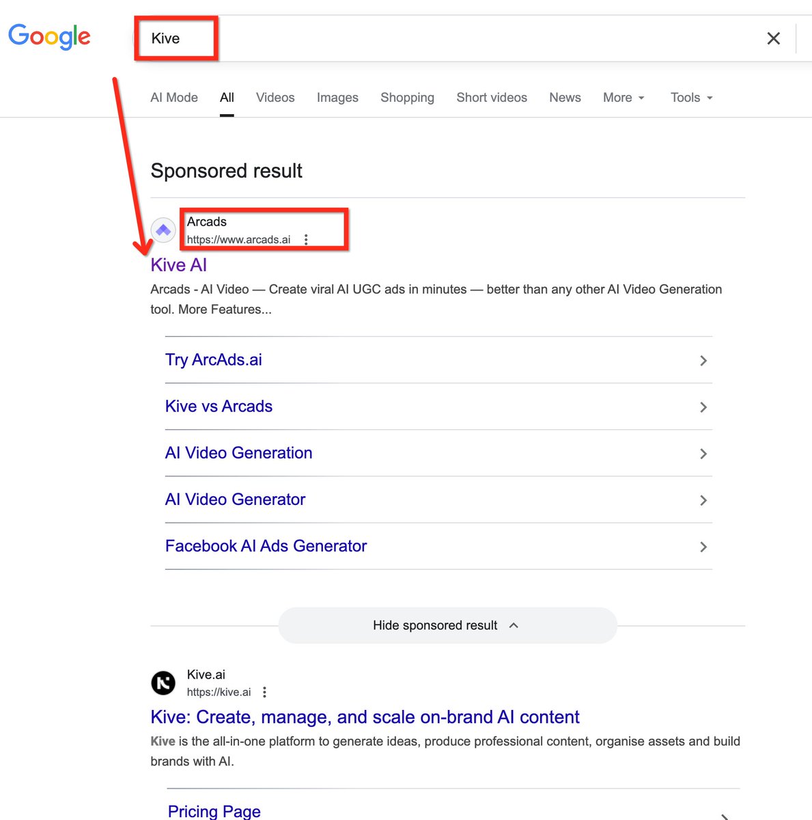Image resolution: width=812 pixels, height=820 pixels.
Task: Open Facebook AI Ads Generator sitelink
Action: coord(266,546)
